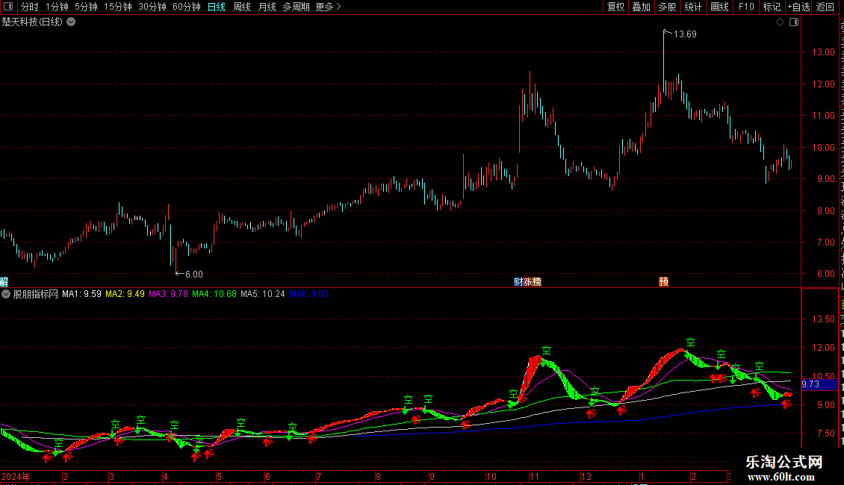844x485 pixels.
Task: Click the 股朋指标网 indicator name
Action: click(36, 294)
